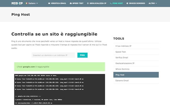Click the TOOLS sidebar heading
The width and height of the screenshot is (170, 110).
click(119, 39)
